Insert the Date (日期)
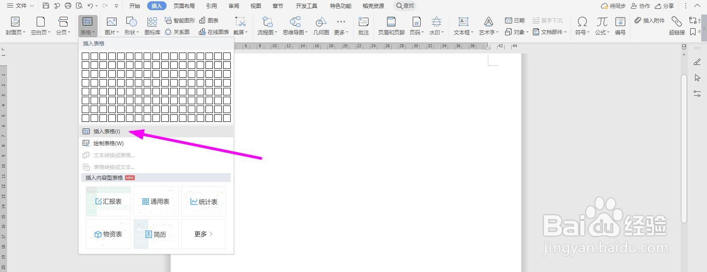Screen dimensions: 707x272 click(515, 20)
